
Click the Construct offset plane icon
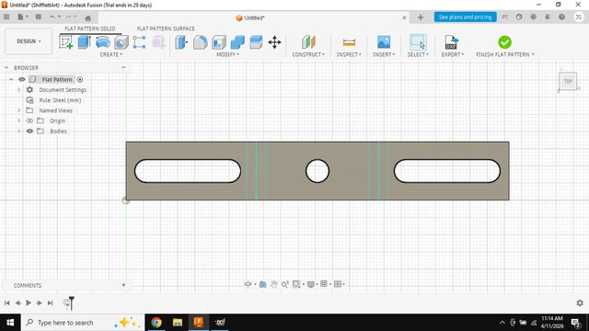pyautogui.click(x=308, y=42)
